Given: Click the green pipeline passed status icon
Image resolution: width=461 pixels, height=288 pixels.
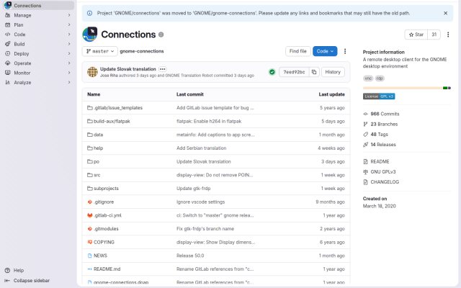Looking at the screenshot, I should (x=272, y=72).
